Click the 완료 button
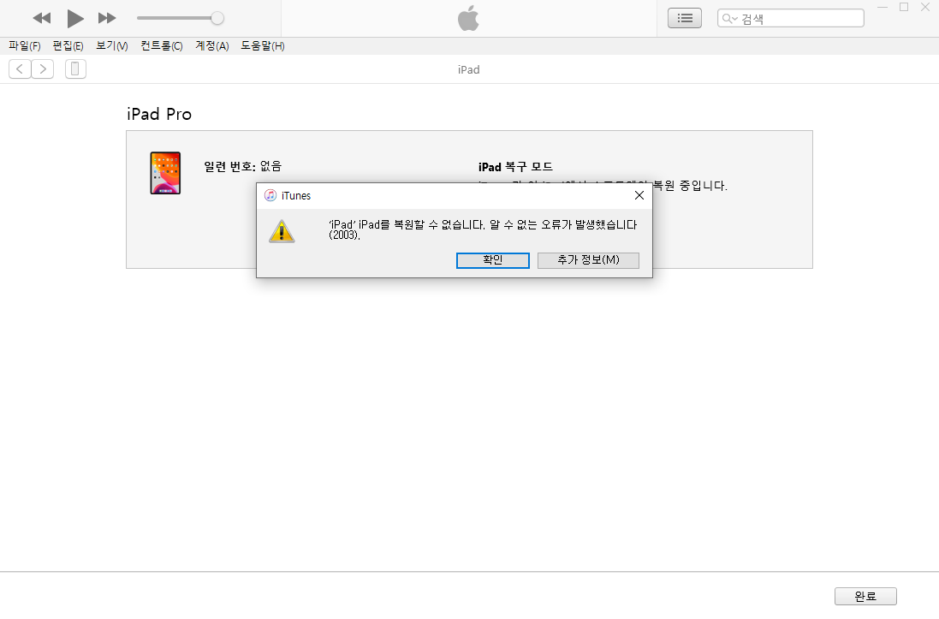939x619 pixels. [865, 596]
